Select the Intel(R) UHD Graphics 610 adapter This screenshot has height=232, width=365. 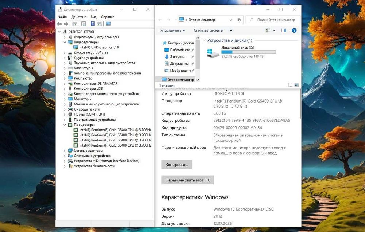(x=99, y=47)
